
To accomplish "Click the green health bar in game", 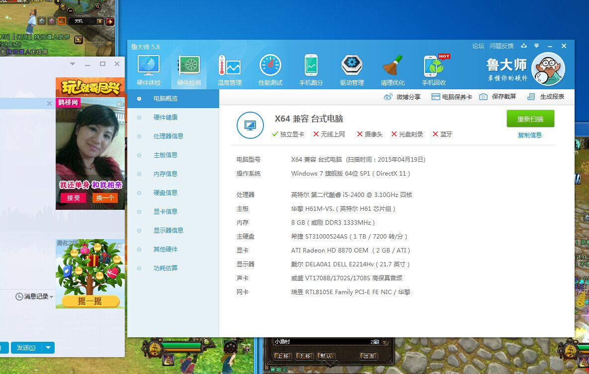I will click(181, 344).
